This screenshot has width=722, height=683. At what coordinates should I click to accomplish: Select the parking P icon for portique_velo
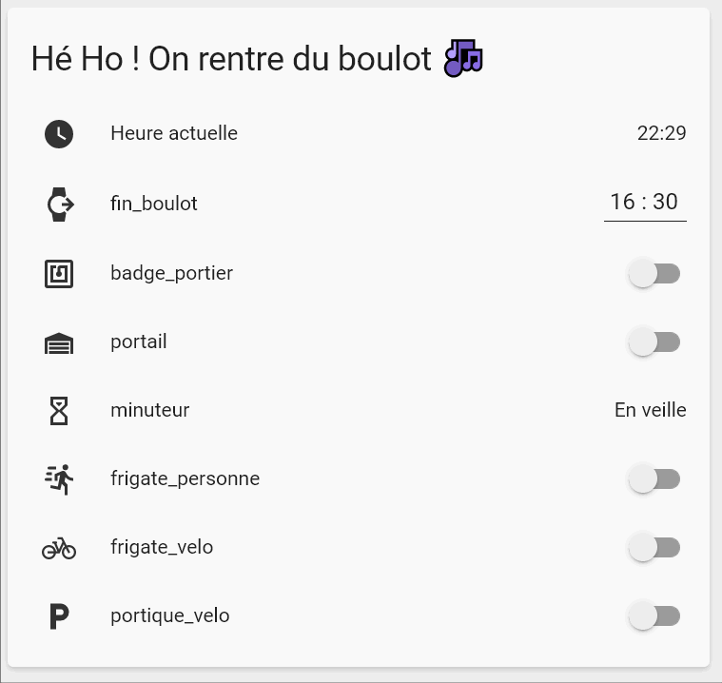pos(59,616)
